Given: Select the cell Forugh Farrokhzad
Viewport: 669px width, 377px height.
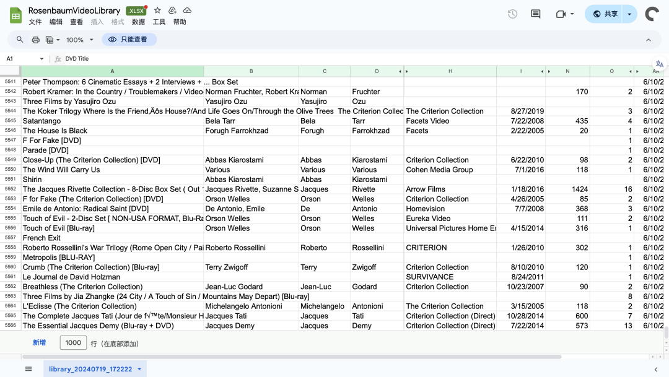Looking at the screenshot, I should tap(251, 131).
